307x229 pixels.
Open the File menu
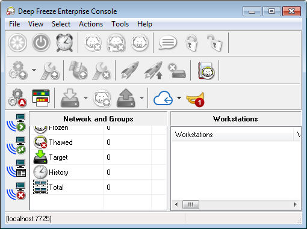coord(14,24)
